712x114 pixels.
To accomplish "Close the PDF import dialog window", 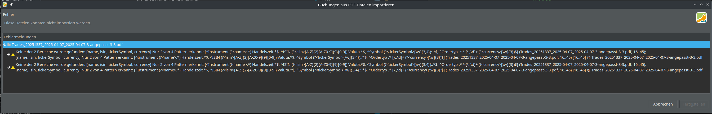I will 707,5.
